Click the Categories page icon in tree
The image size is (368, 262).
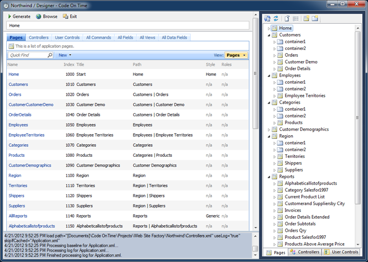(274, 103)
